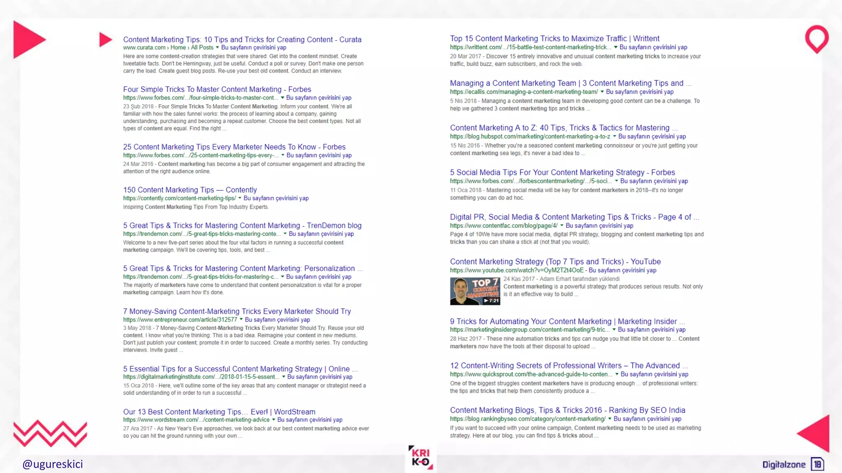Expand dropdown arrow after ecallis.com URL
Screen dimensions: 842x473
click(602, 92)
